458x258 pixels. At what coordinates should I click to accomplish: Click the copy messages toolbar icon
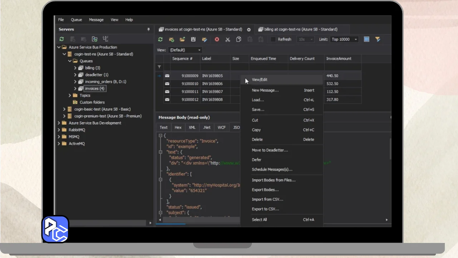[239, 39]
